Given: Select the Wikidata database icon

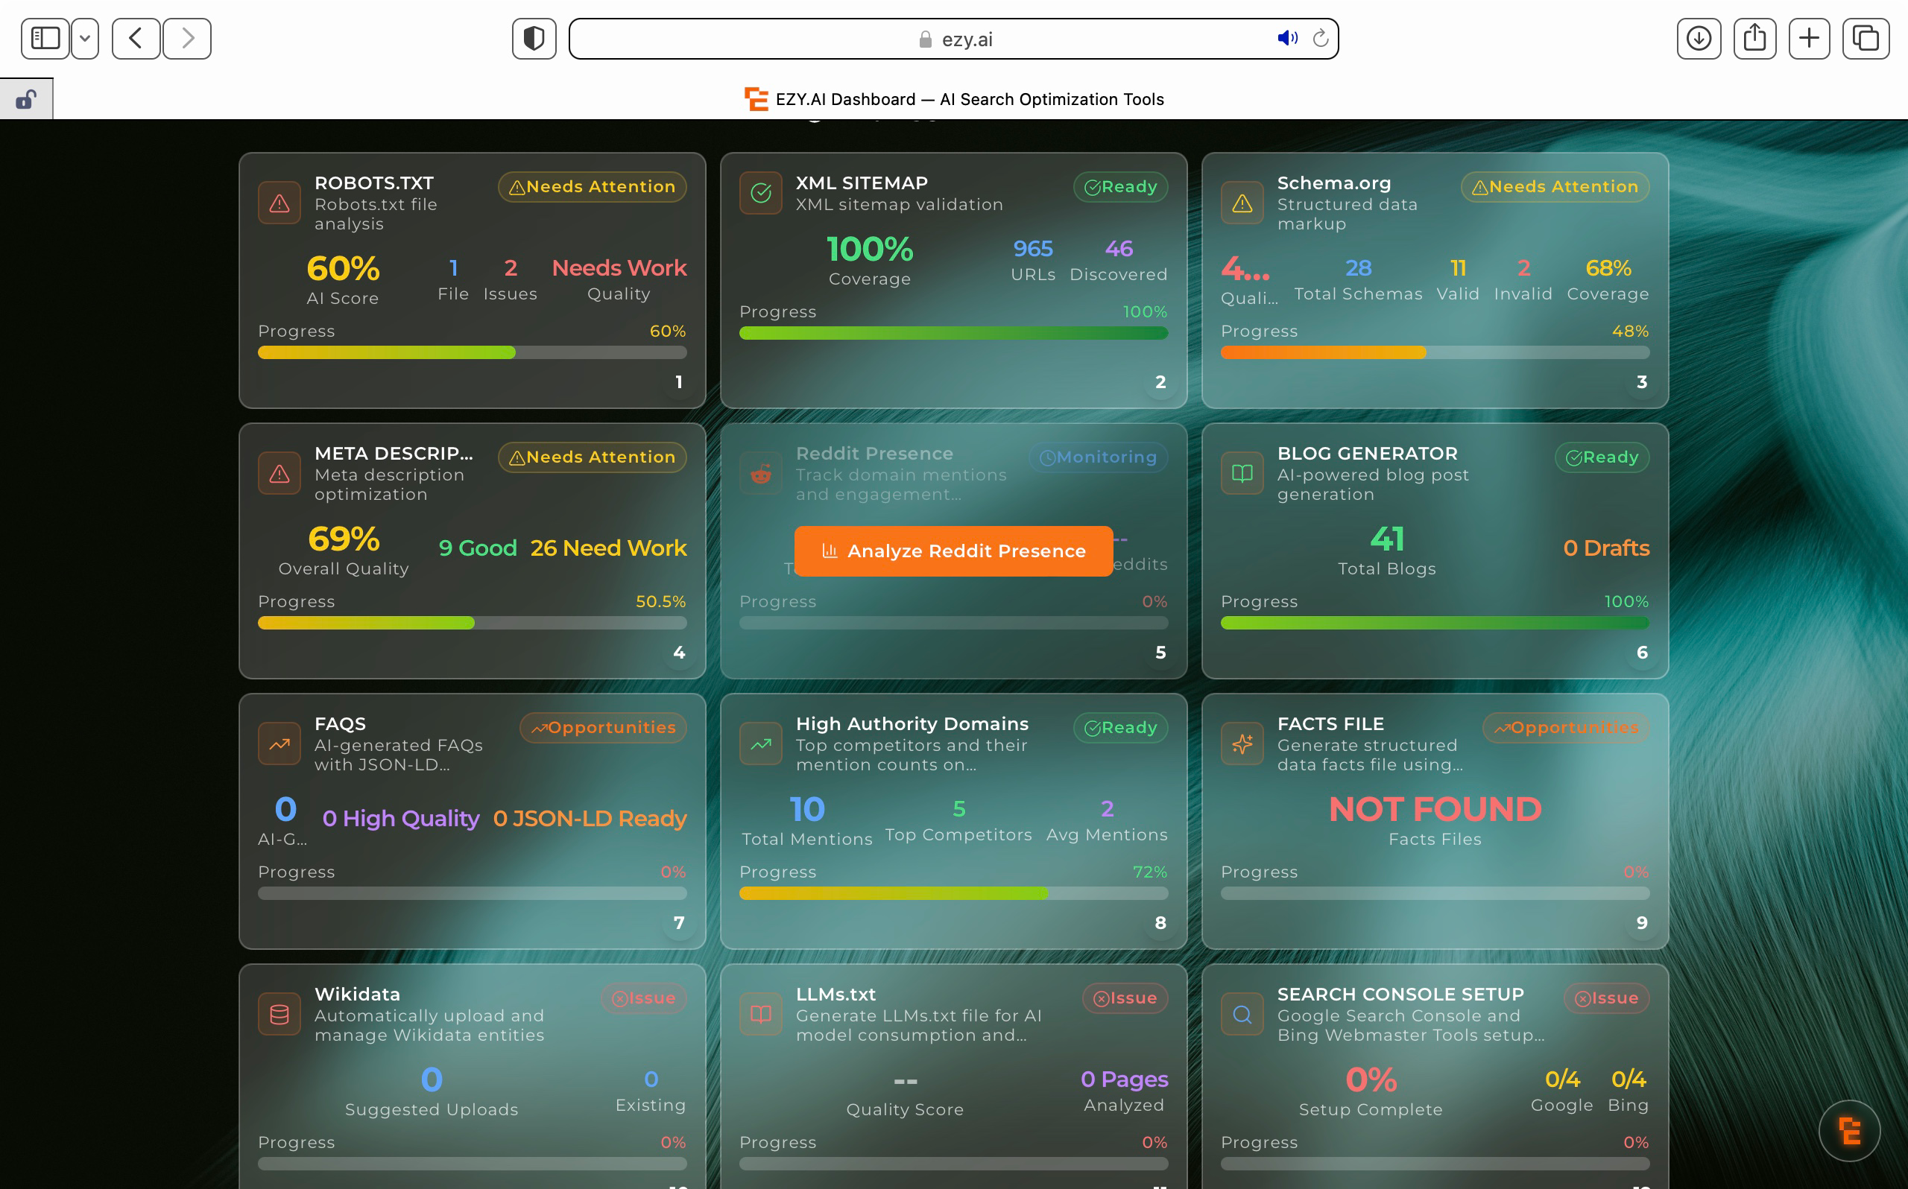Looking at the screenshot, I should [x=279, y=1014].
